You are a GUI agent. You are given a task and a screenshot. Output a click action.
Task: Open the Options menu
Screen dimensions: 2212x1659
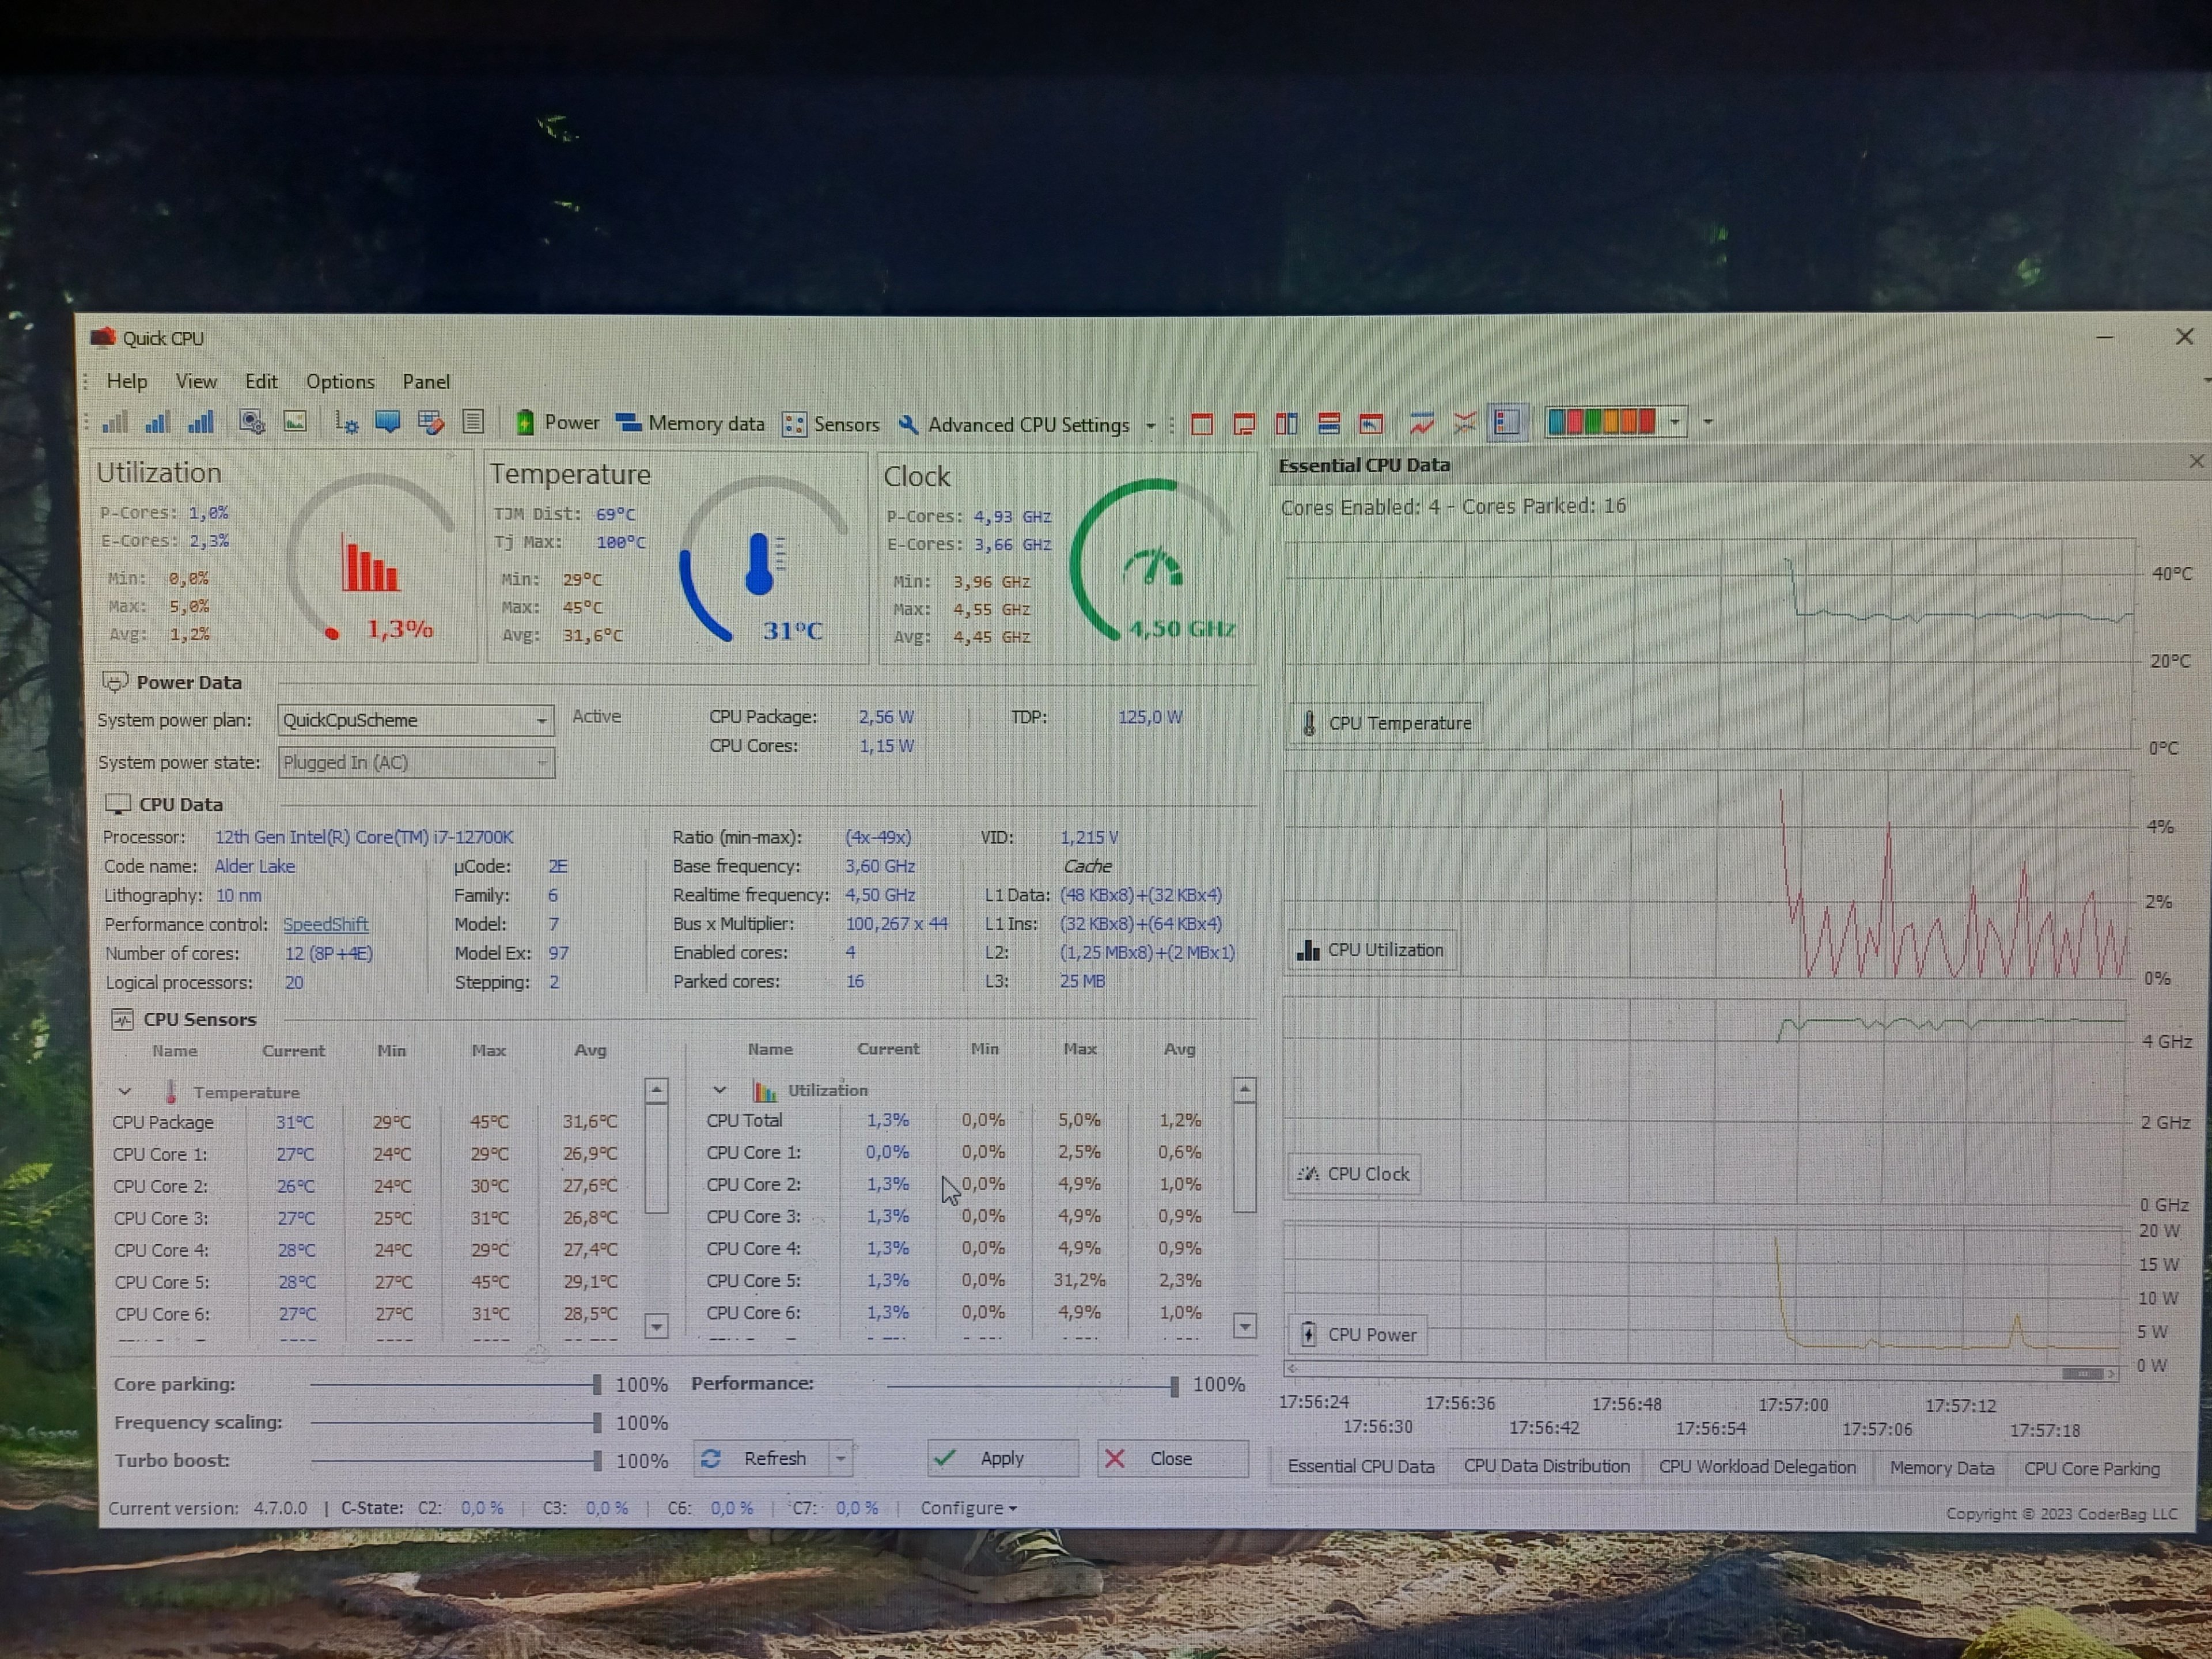click(340, 381)
